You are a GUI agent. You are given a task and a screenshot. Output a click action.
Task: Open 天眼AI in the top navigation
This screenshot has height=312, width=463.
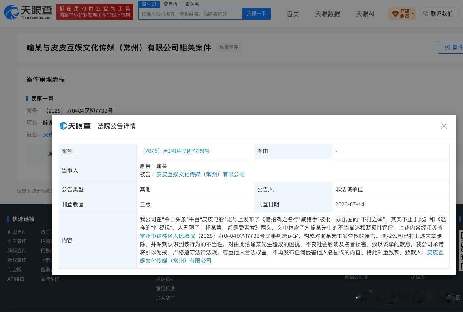point(365,14)
